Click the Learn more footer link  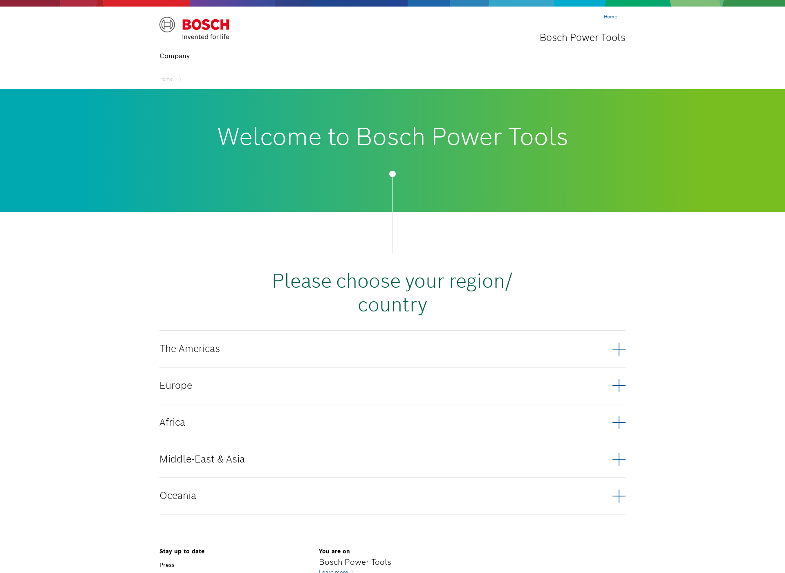pyautogui.click(x=334, y=571)
